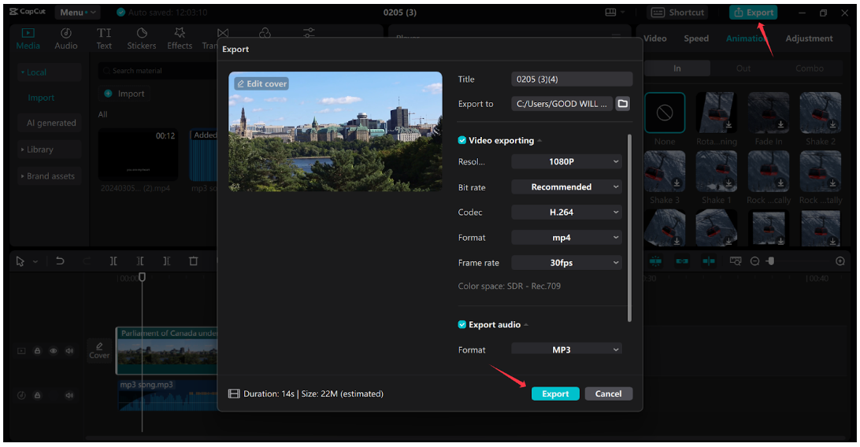Open AI generated in sidebar
The height and width of the screenshot is (447, 860).
tap(51, 123)
